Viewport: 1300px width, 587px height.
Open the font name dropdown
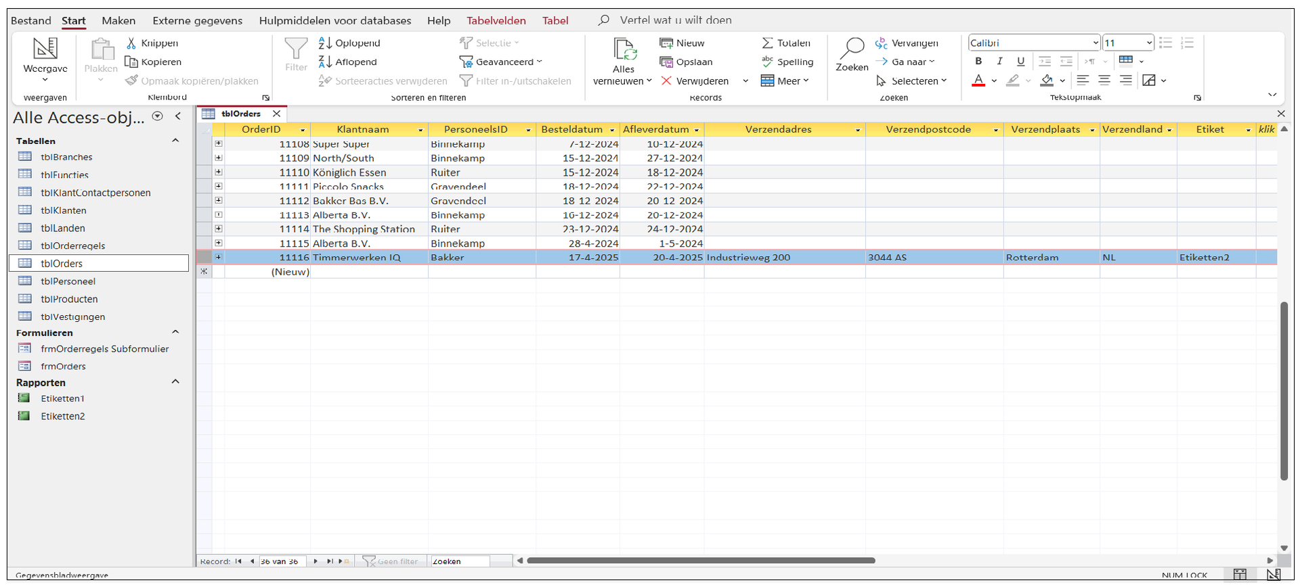pyautogui.click(x=1096, y=43)
